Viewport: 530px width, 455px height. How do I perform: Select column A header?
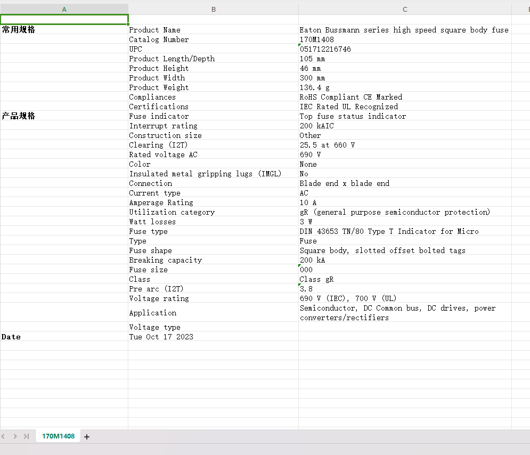tap(64, 10)
